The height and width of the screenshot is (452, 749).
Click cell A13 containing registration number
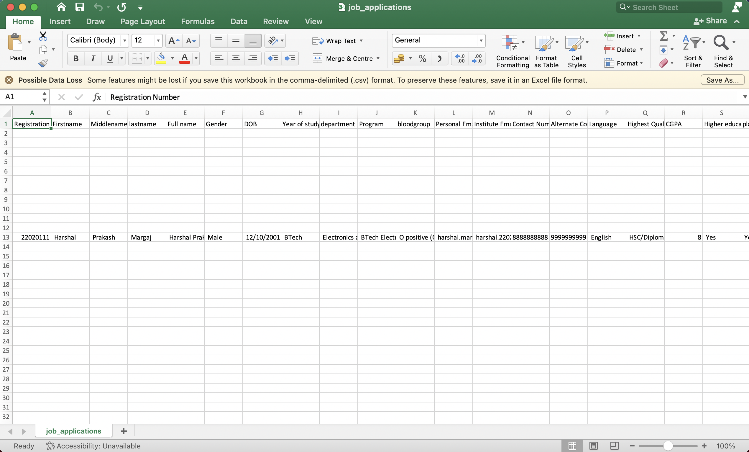(31, 237)
